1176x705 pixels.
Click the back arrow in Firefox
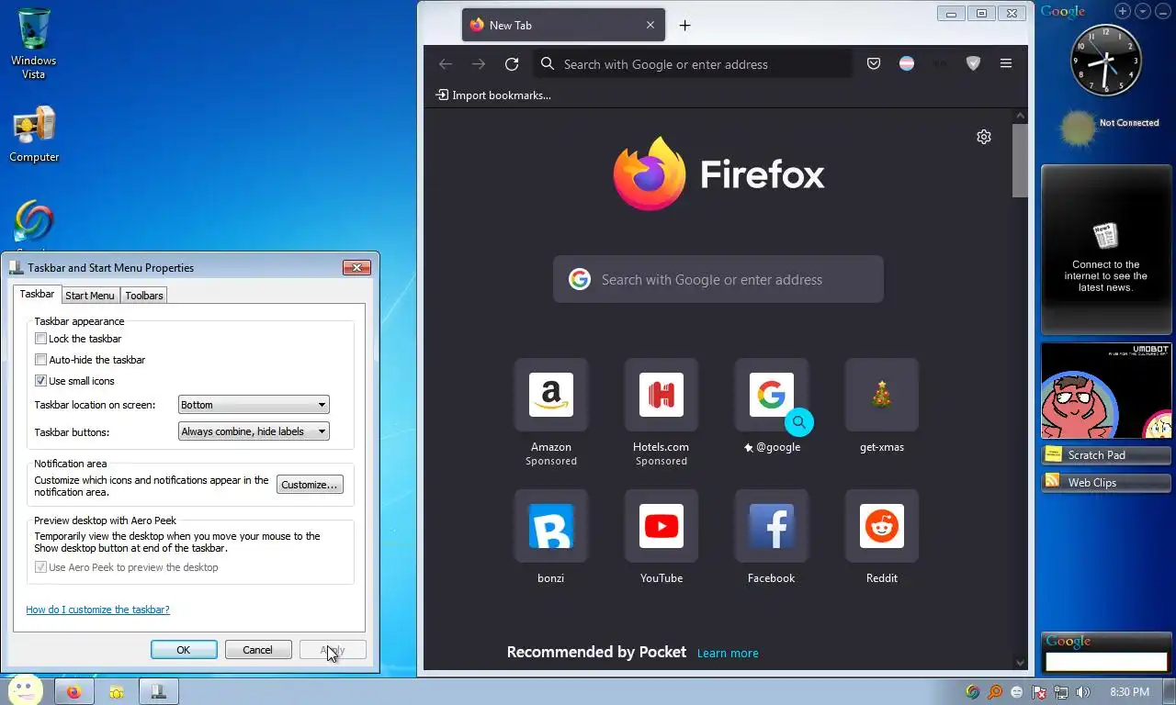[446, 64]
